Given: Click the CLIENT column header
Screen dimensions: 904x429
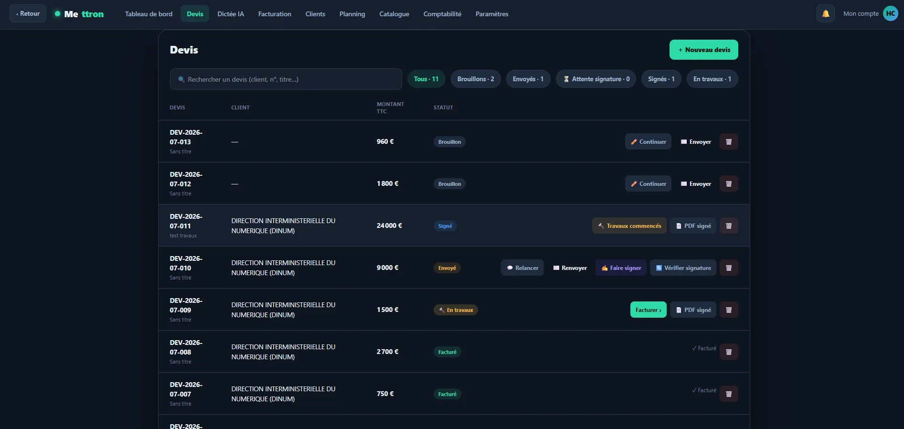Looking at the screenshot, I should click(x=241, y=107).
